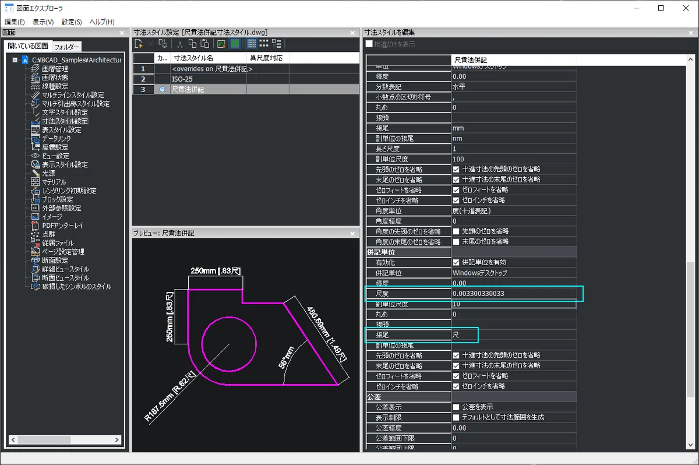The image size is (699, 465).
Task: Collapse the drawing file tree node
Action: [15, 60]
